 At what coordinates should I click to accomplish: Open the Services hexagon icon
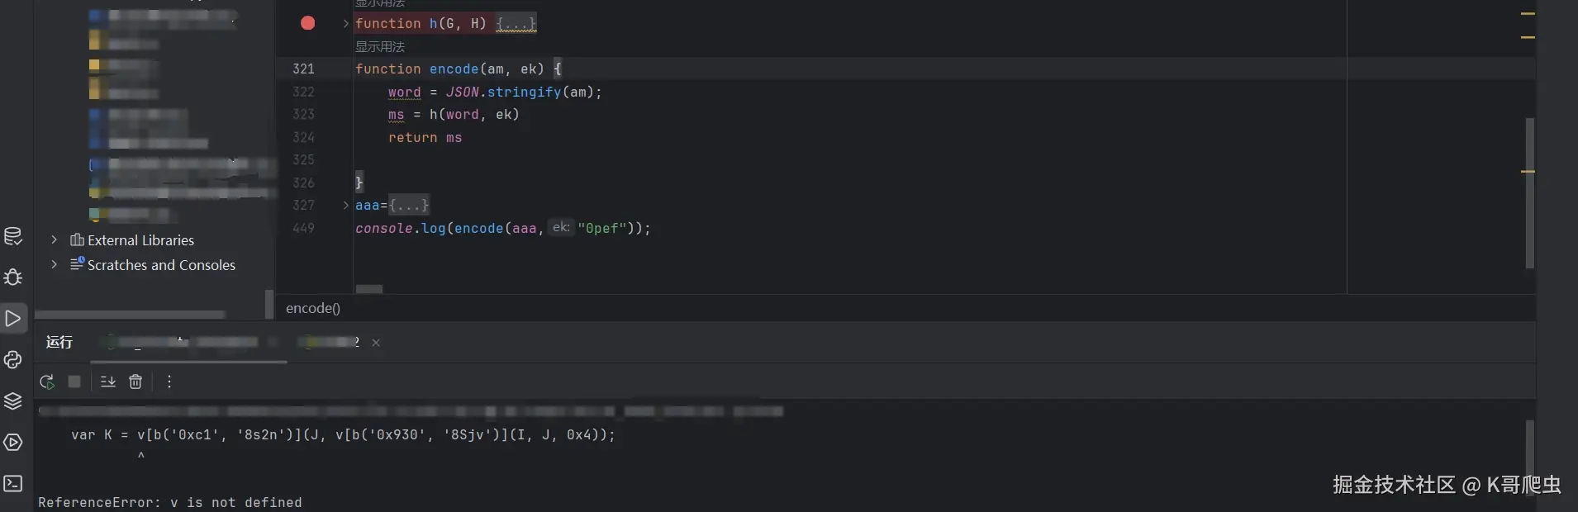click(x=13, y=443)
